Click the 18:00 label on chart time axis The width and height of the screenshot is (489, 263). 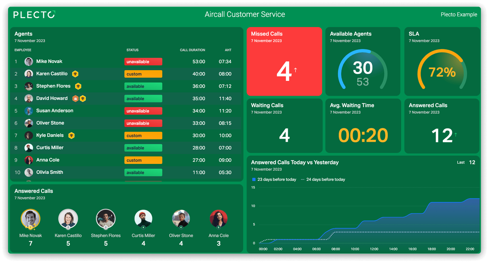(432, 249)
